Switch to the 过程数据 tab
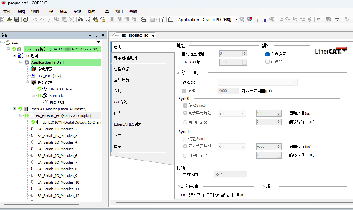353x210 pixels. [122, 69]
